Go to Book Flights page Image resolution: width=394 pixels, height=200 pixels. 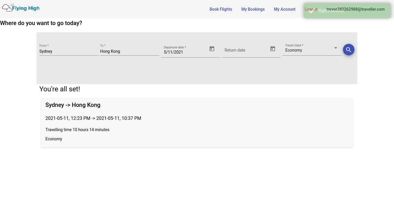pyautogui.click(x=221, y=9)
